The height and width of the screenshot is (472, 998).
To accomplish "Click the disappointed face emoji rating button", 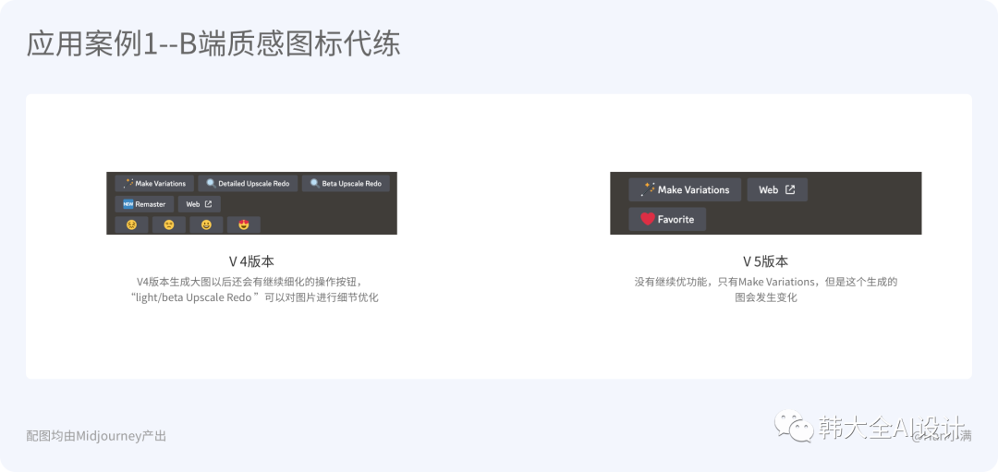I will [169, 224].
